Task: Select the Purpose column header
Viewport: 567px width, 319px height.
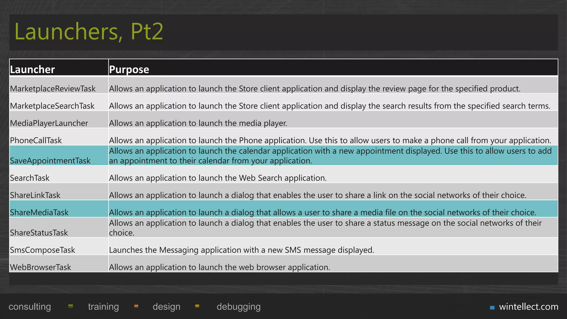Action: click(129, 69)
